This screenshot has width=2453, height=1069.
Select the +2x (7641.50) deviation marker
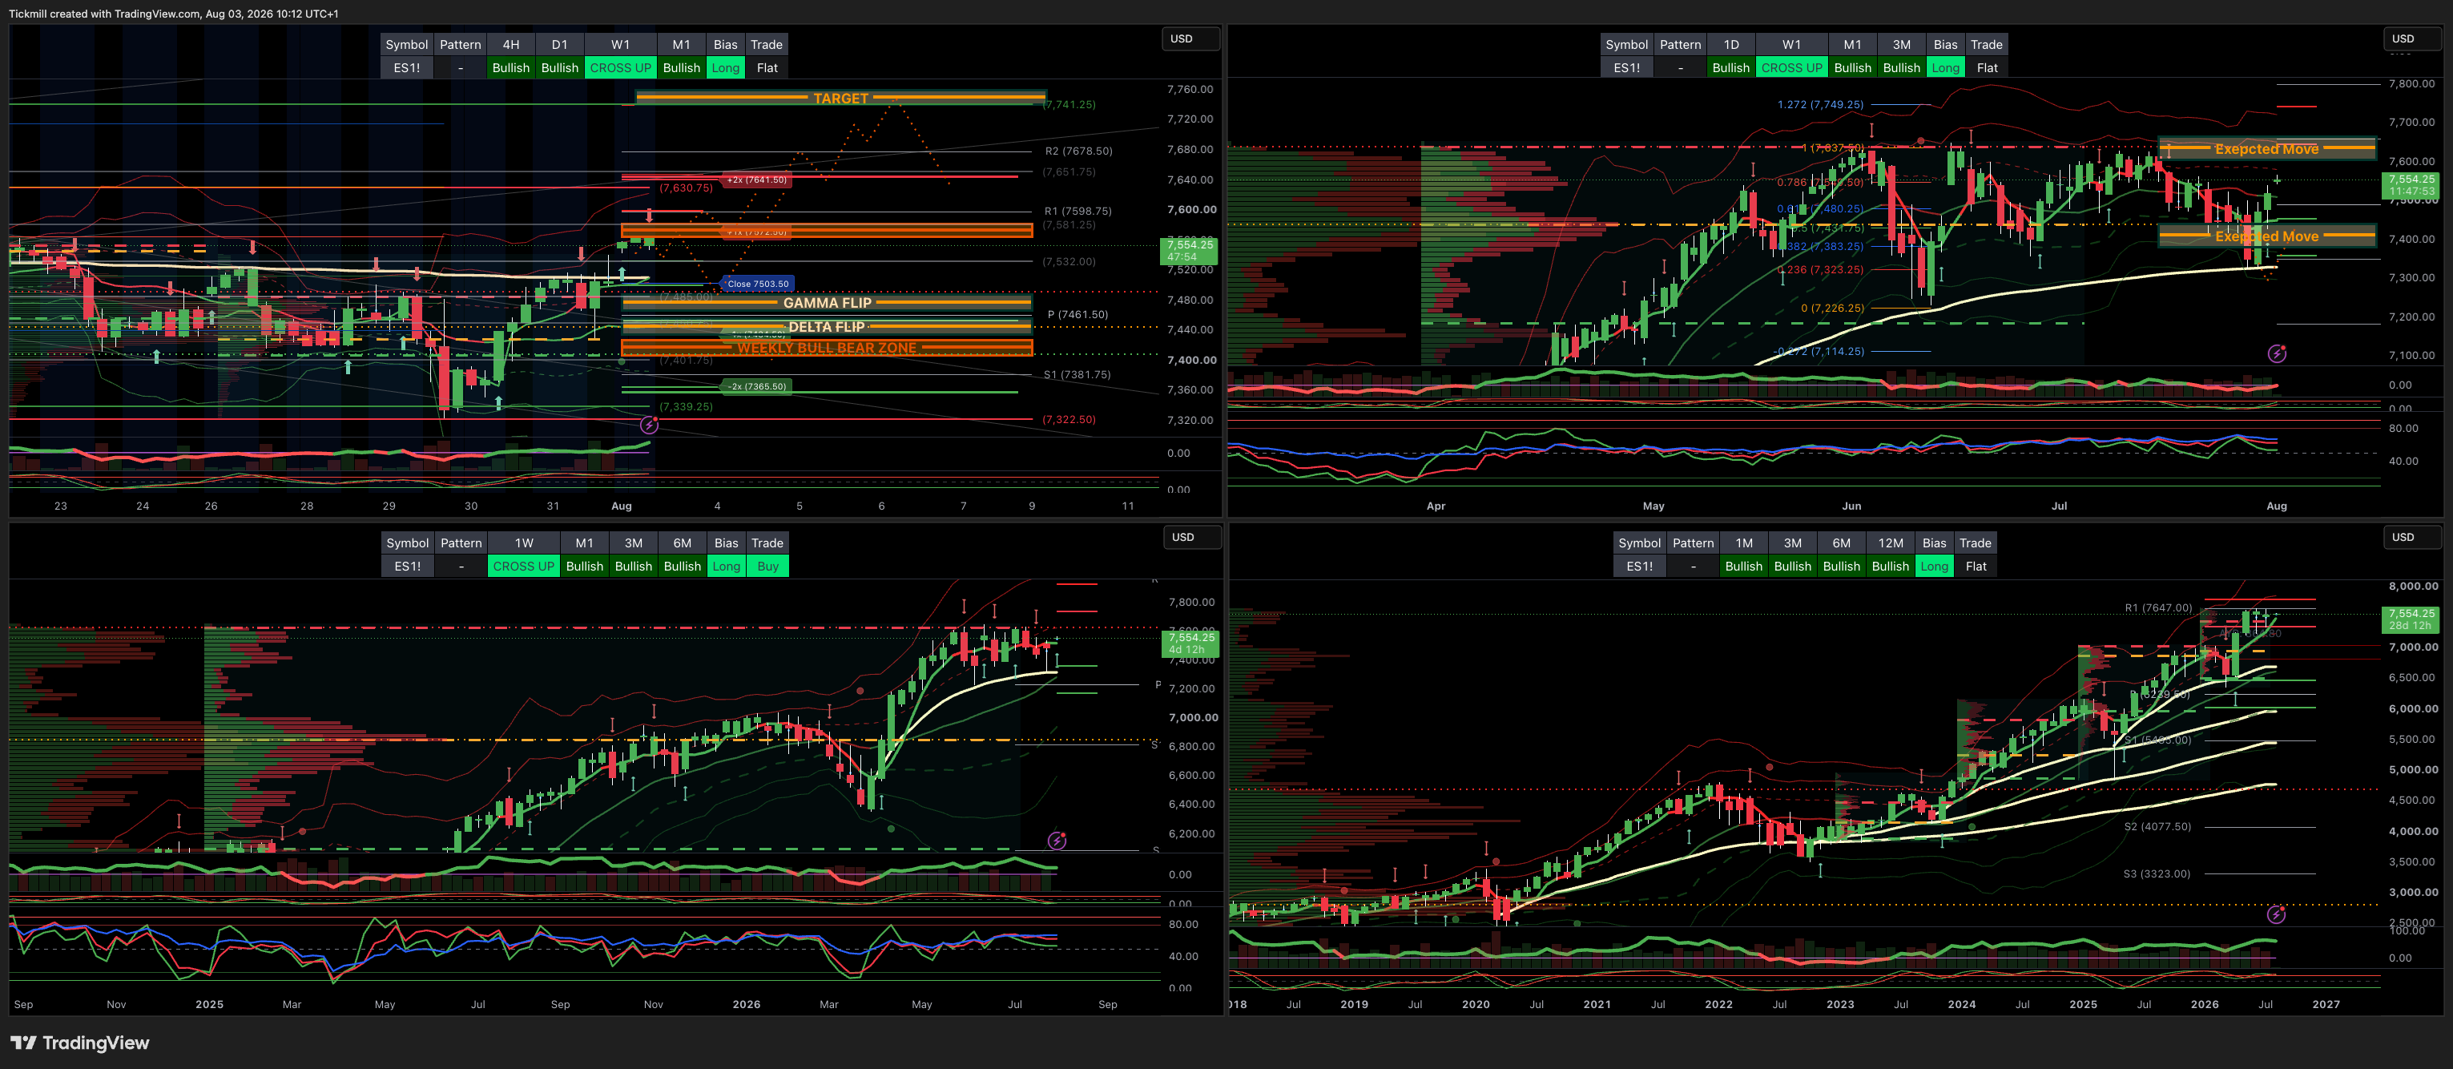click(x=757, y=180)
